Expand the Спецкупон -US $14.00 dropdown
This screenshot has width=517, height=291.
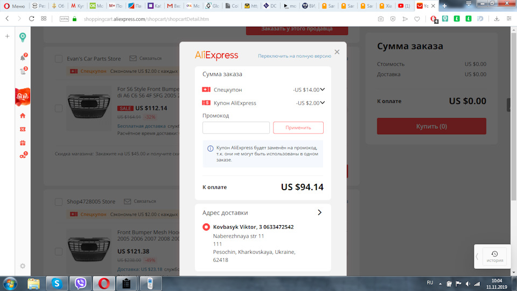point(322,89)
